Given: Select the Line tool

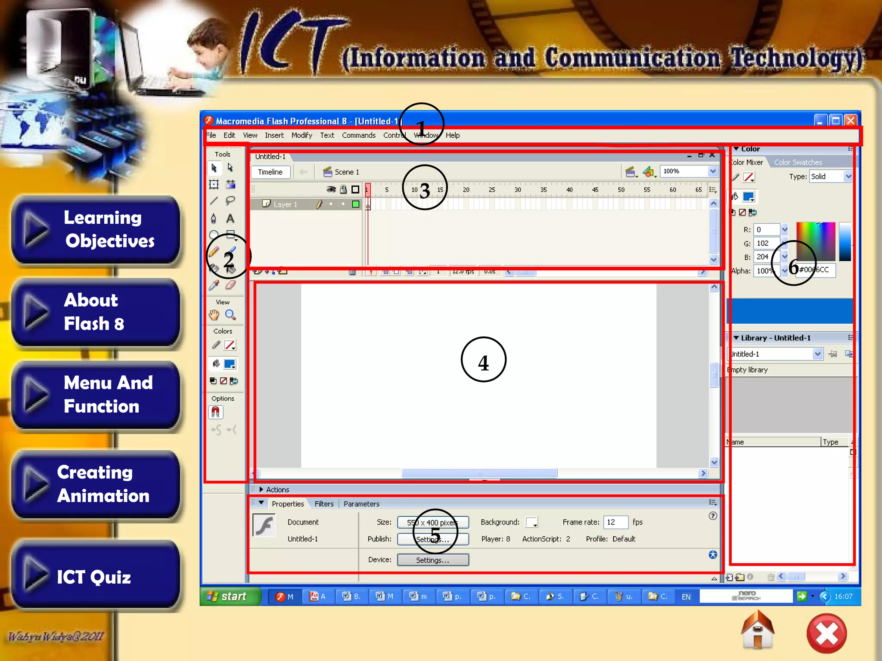Looking at the screenshot, I should point(214,201).
